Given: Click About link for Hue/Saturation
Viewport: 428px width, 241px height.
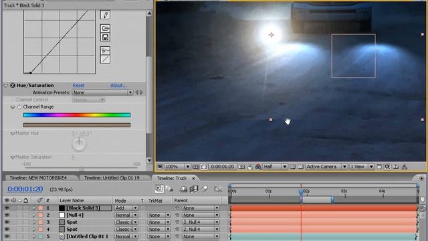Looking at the screenshot, I should coord(118,86).
